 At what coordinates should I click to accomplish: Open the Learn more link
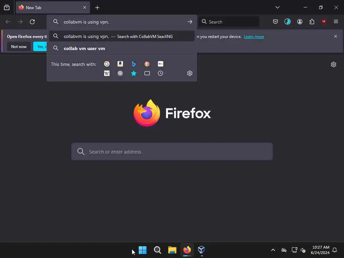coord(254,37)
